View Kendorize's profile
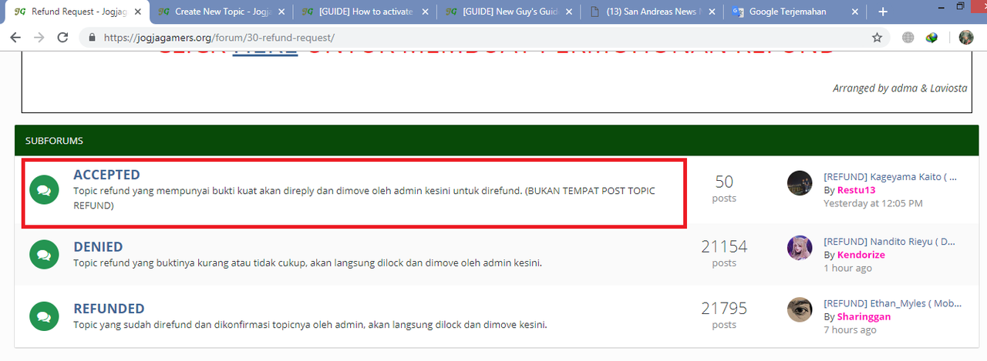987x361 pixels. pyautogui.click(x=861, y=255)
